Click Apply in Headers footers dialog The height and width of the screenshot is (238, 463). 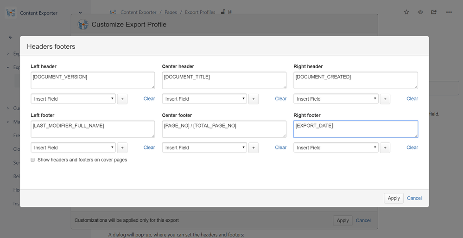point(393,198)
